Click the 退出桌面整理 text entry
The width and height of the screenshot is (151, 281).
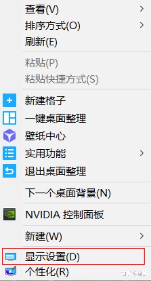click(55, 171)
